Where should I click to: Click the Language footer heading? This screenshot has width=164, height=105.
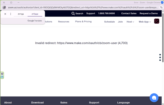pos(123,102)
